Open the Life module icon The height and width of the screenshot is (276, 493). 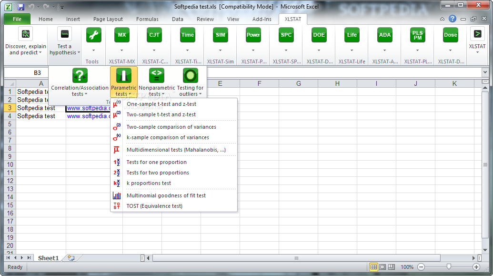(352, 35)
